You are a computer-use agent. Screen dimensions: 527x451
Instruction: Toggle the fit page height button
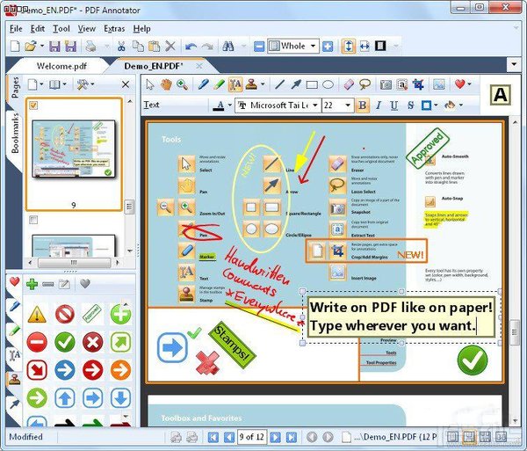tap(349, 46)
